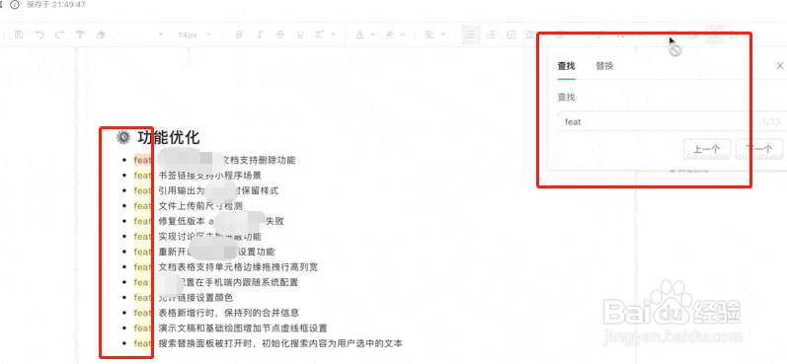
Task: Switch to the 替换 tab
Action: point(604,66)
